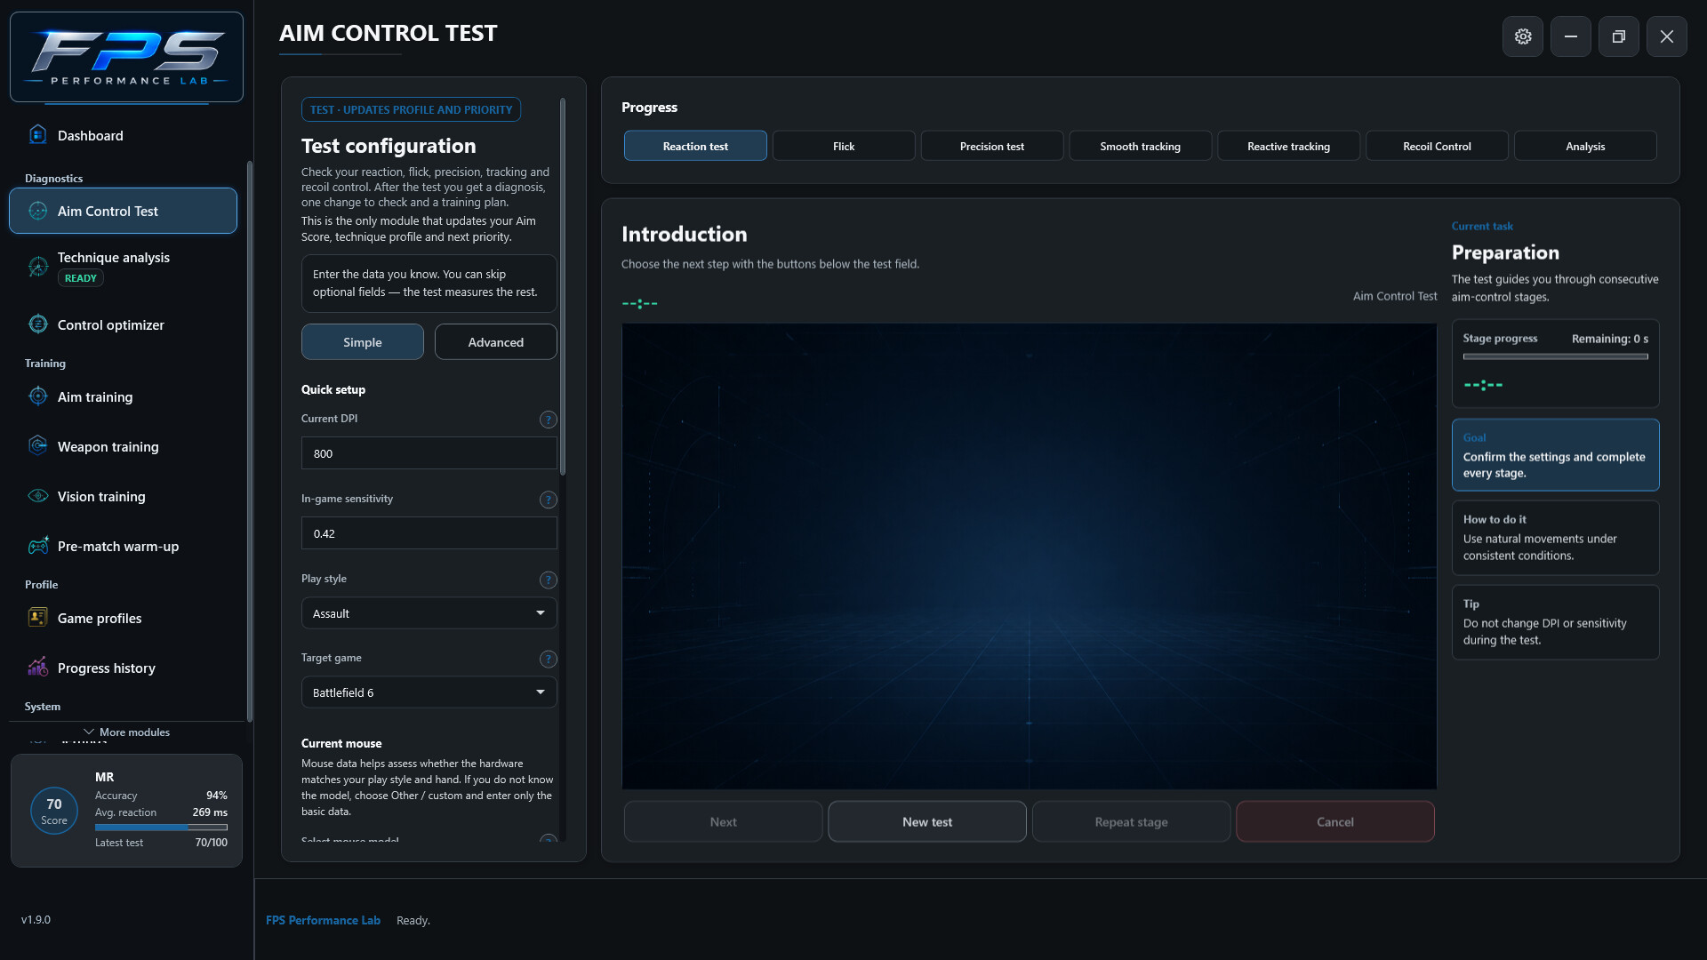
Task: Click the red Cancel button
Action: (1335, 821)
